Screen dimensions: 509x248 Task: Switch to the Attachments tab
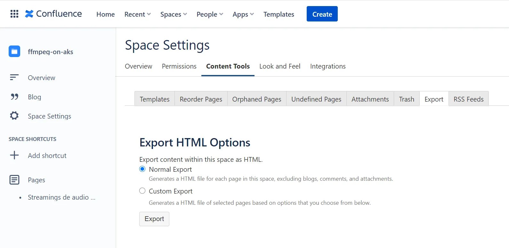pyautogui.click(x=370, y=99)
